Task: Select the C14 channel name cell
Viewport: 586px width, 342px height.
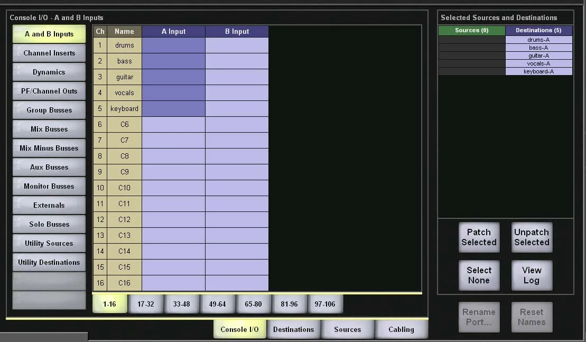Action: coord(125,251)
